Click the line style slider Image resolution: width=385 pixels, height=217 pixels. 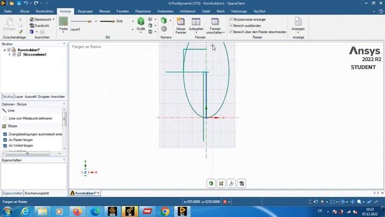point(81,22)
